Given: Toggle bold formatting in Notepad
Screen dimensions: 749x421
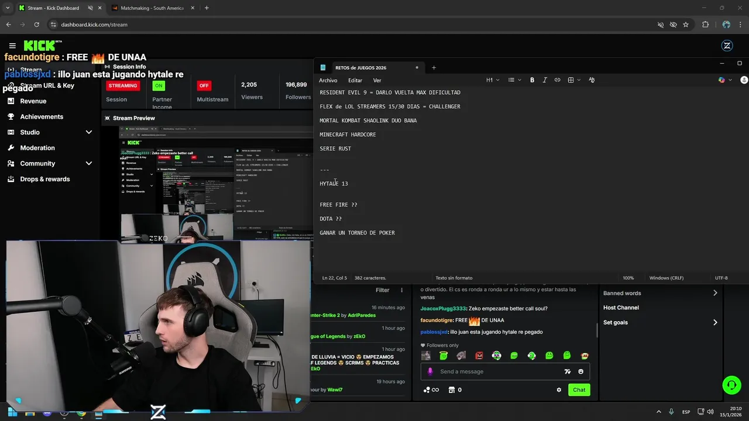Looking at the screenshot, I should tap(532, 80).
